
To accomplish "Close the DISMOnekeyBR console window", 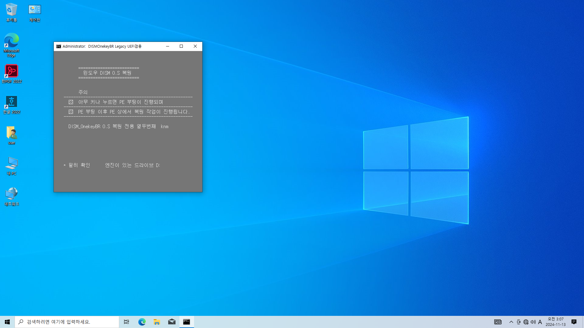I will click(x=195, y=46).
